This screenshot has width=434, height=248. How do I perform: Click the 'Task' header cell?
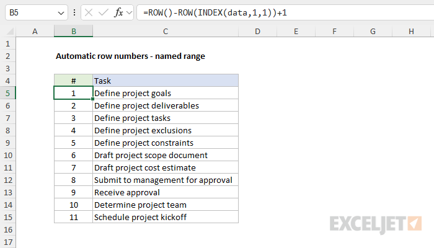click(166, 81)
